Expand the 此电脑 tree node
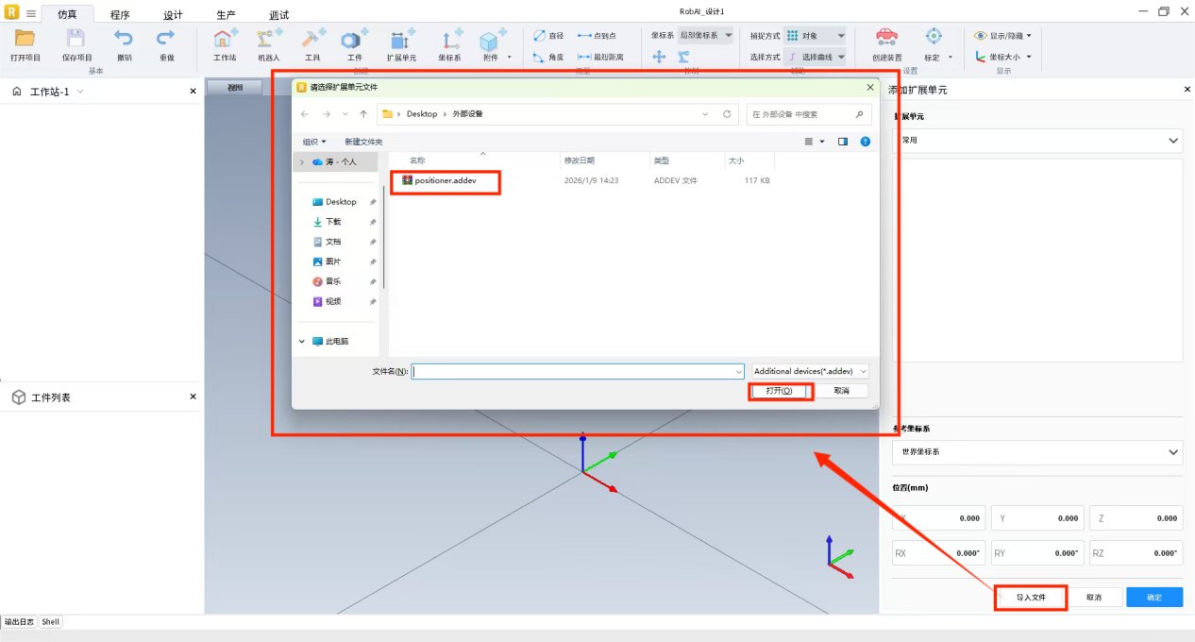The image size is (1195, 642). 302,341
